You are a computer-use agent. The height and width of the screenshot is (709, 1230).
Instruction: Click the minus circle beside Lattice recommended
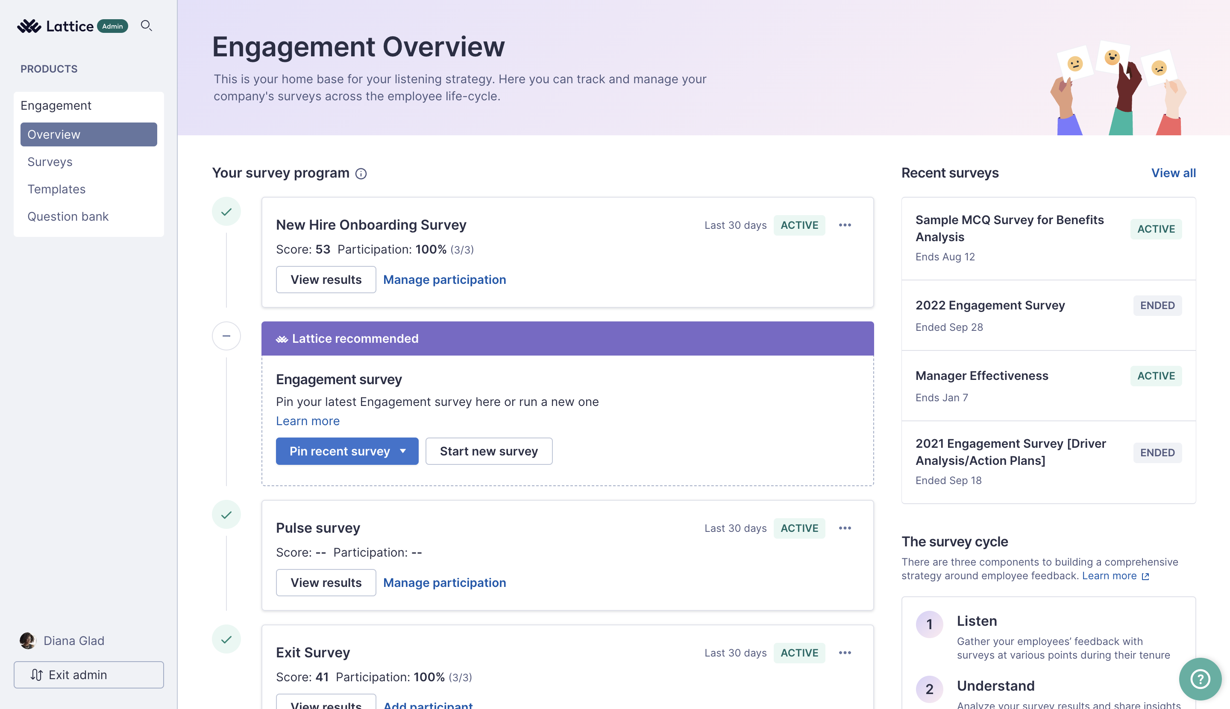226,336
